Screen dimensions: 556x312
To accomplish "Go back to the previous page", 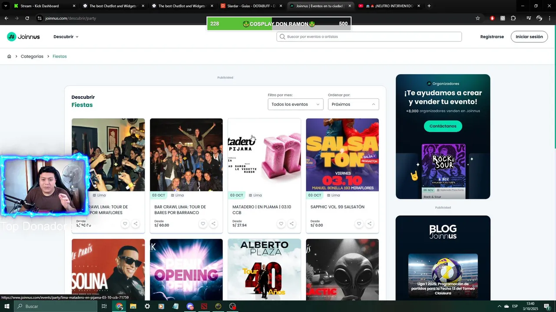I will tap(6, 18).
